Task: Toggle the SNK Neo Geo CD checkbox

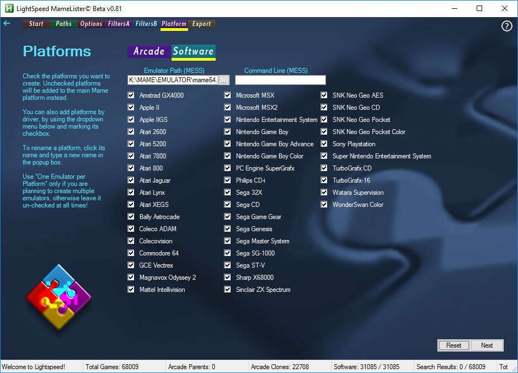Action: click(x=324, y=108)
